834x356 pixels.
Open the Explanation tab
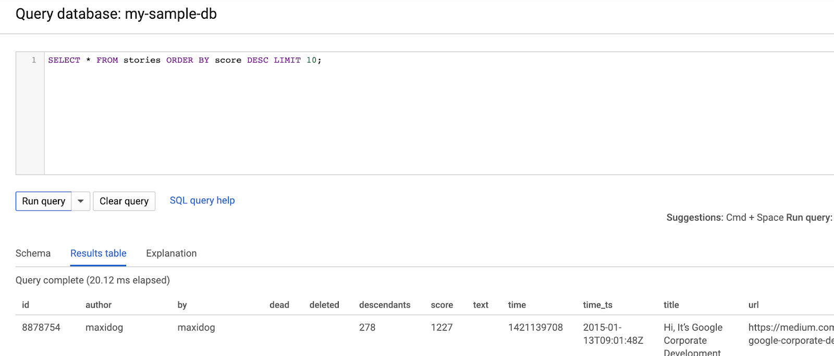click(x=171, y=253)
